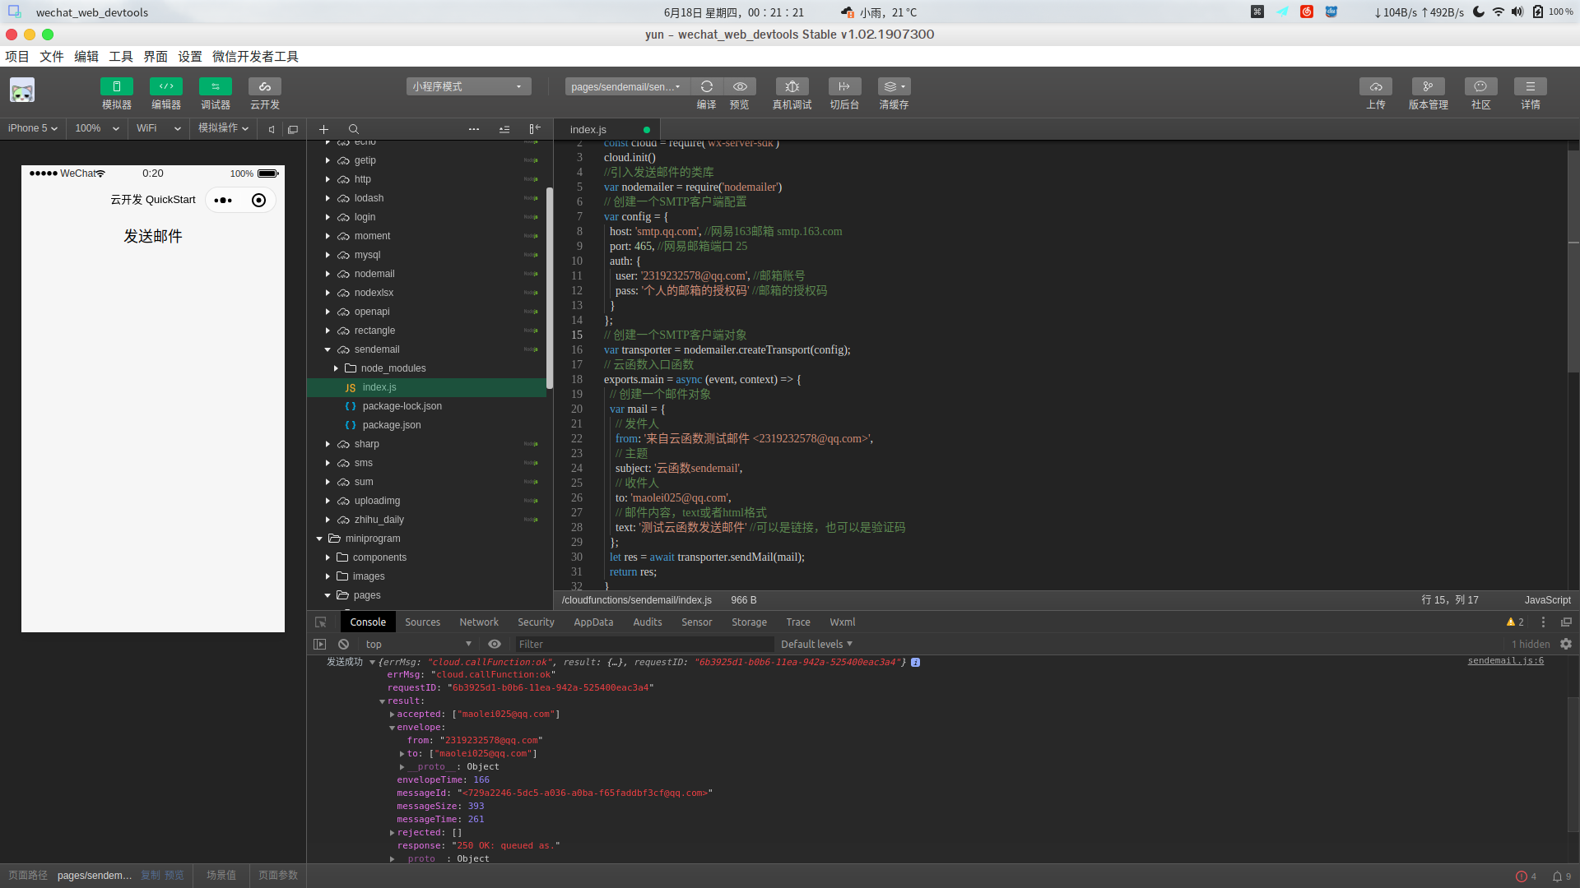Image resolution: width=1580 pixels, height=888 pixels.
Task: Expand the sendemail folder in file tree
Action: tap(327, 348)
